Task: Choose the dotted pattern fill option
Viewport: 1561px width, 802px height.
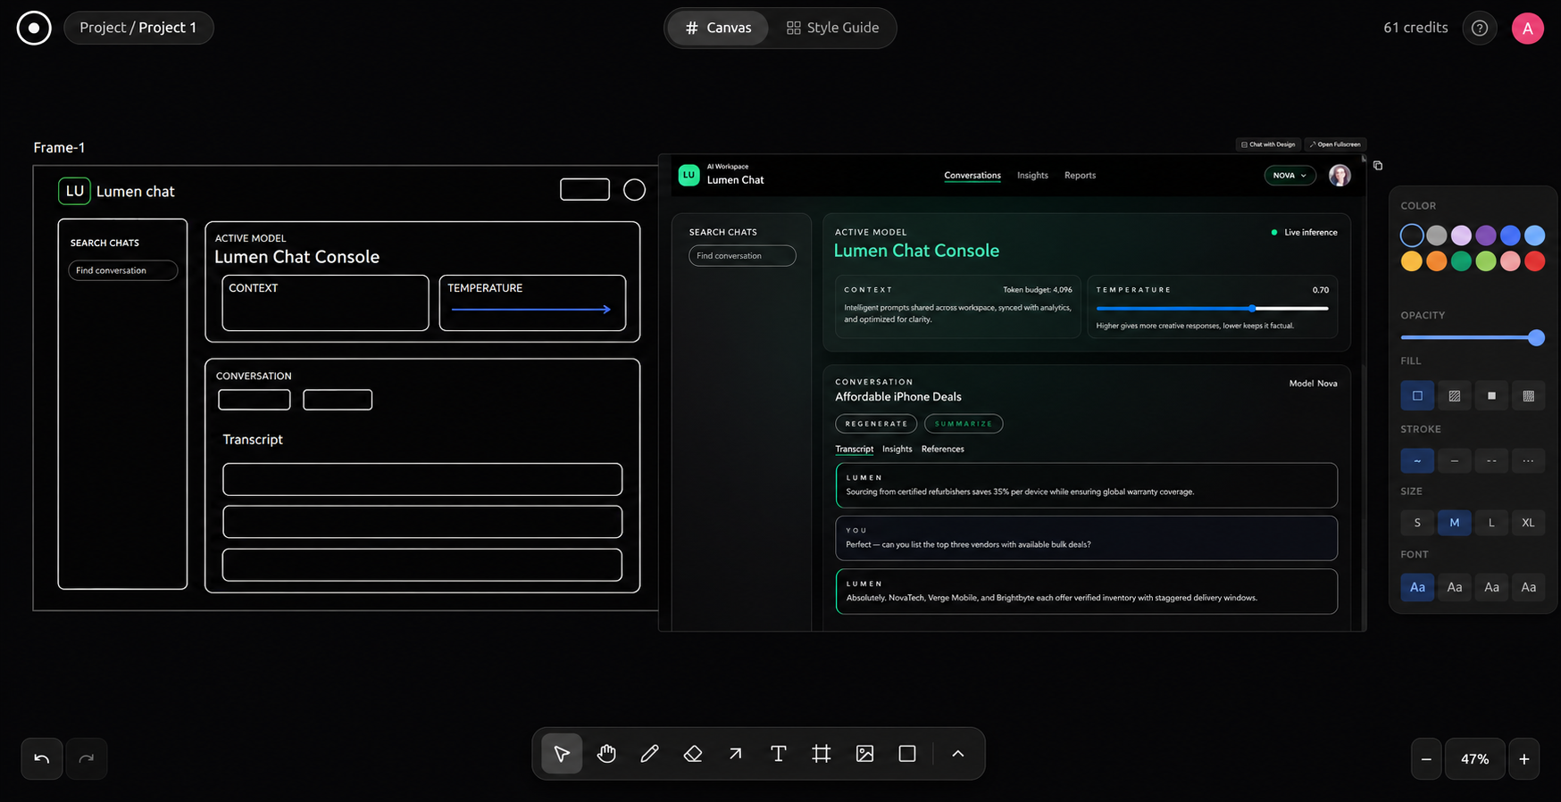Action: pos(1528,396)
